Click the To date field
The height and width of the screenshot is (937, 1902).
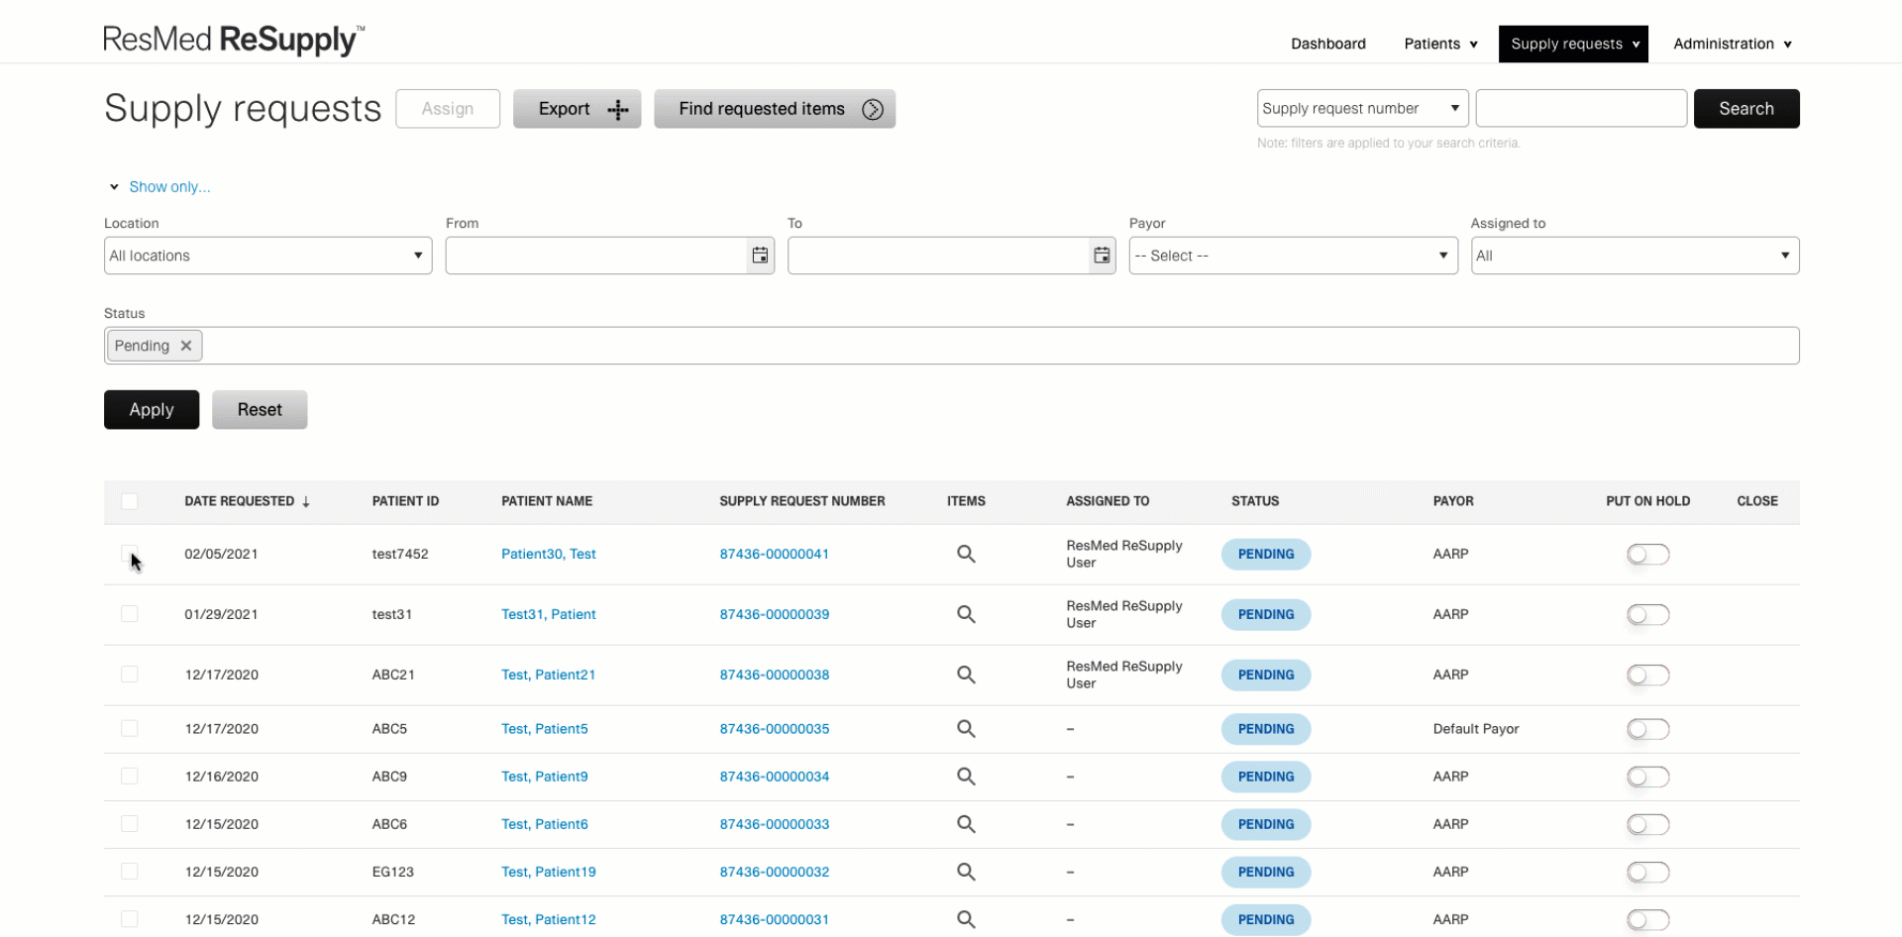938,256
